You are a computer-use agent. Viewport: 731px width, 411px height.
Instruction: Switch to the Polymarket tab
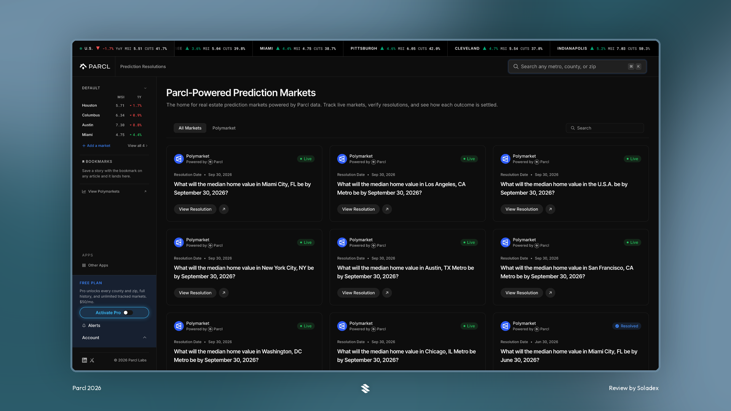point(224,128)
